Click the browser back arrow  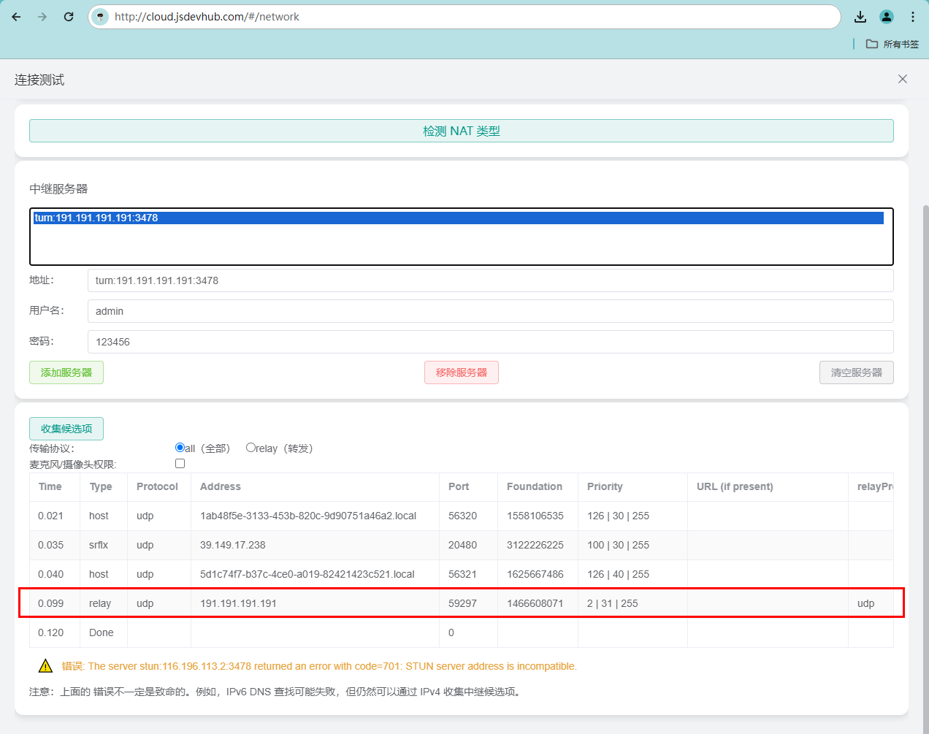(x=16, y=17)
